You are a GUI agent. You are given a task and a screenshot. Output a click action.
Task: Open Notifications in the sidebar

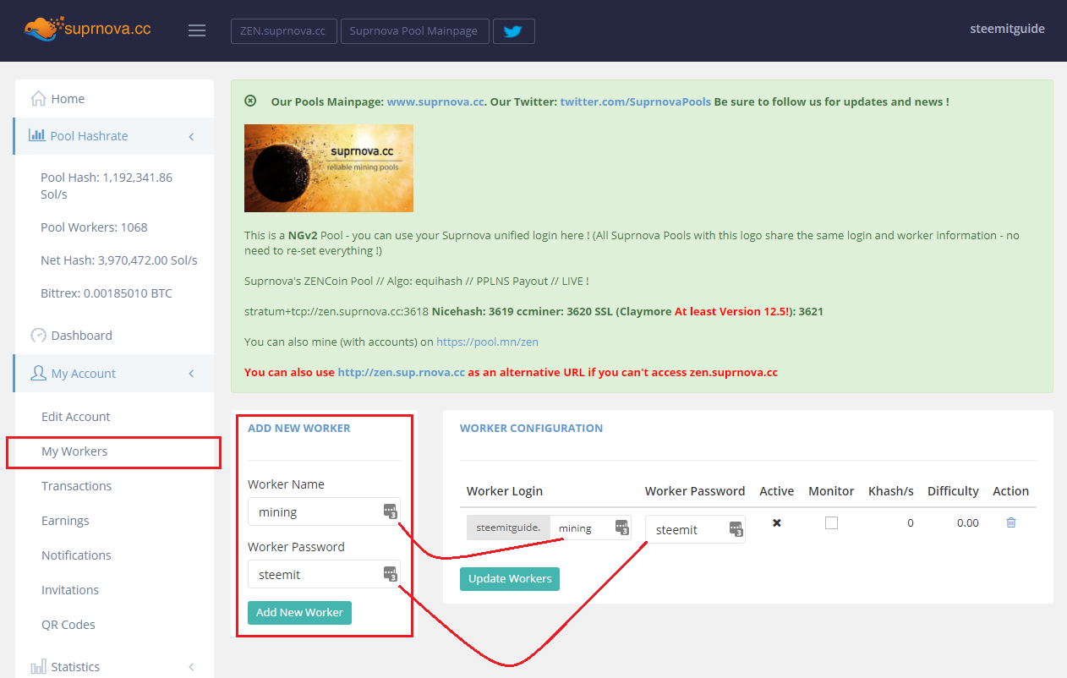(76, 555)
